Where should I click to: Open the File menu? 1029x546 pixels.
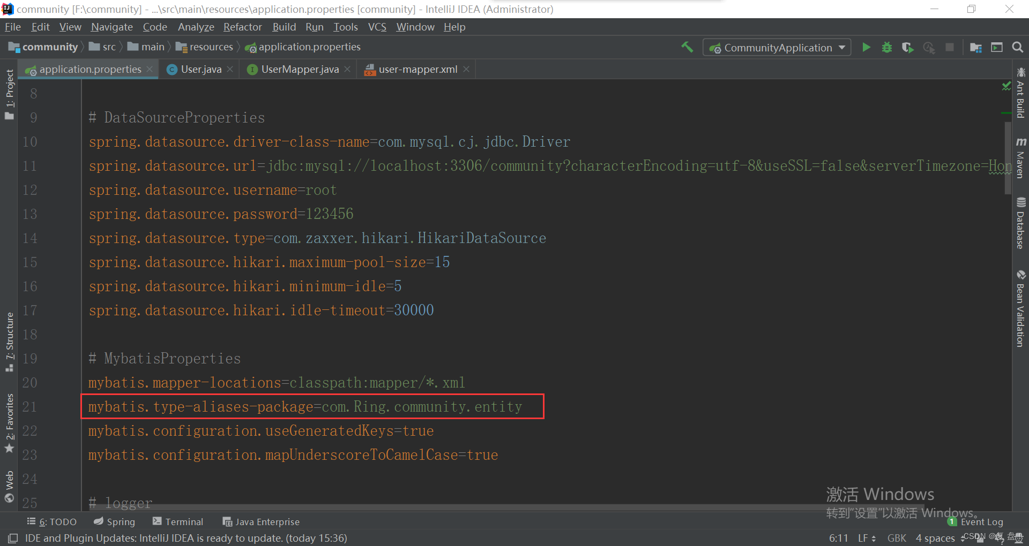(x=12, y=27)
